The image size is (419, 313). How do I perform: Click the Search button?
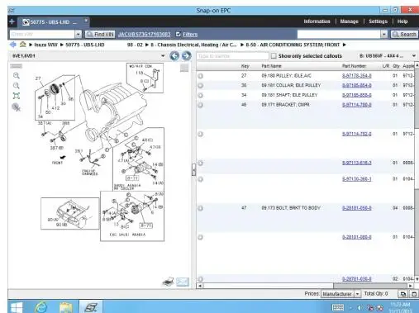pos(404,35)
